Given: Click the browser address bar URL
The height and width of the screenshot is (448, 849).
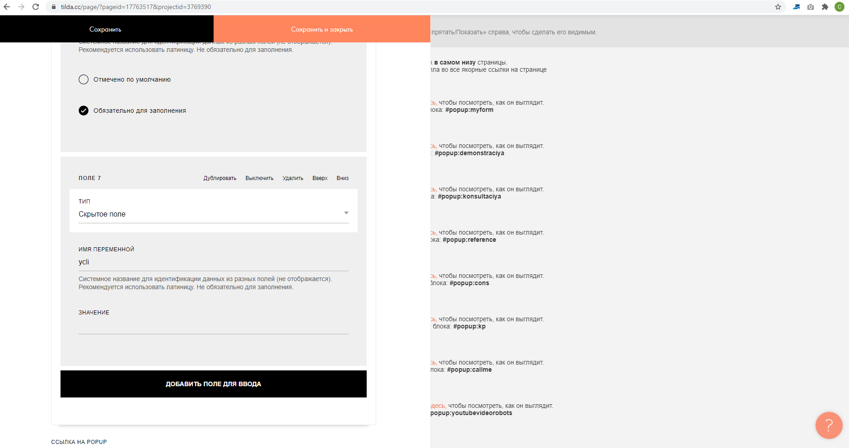Looking at the screenshot, I should pyautogui.click(x=136, y=7).
